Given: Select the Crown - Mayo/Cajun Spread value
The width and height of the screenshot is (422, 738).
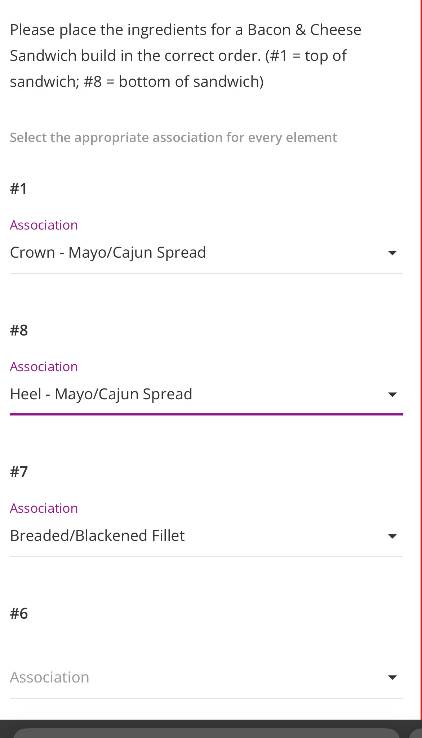Looking at the screenshot, I should [108, 252].
